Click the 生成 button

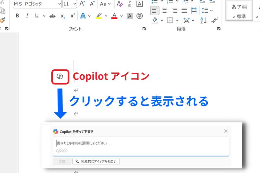[62, 161]
